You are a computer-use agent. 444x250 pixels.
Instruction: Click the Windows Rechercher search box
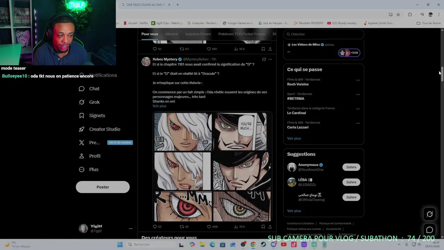[151, 244]
